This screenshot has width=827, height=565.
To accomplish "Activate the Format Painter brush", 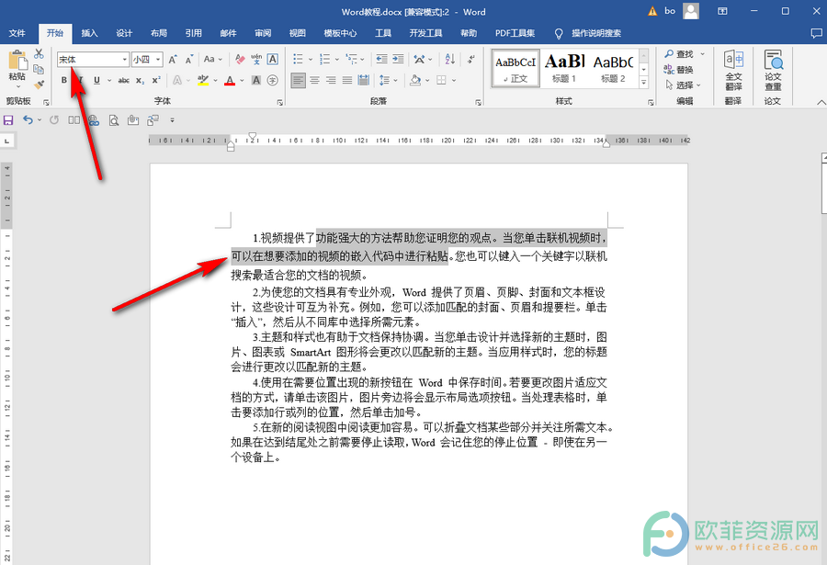I will click(x=39, y=85).
